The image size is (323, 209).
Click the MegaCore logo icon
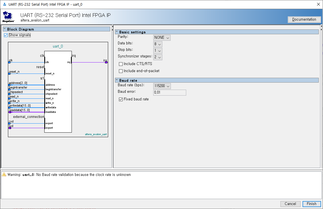point(8,17)
